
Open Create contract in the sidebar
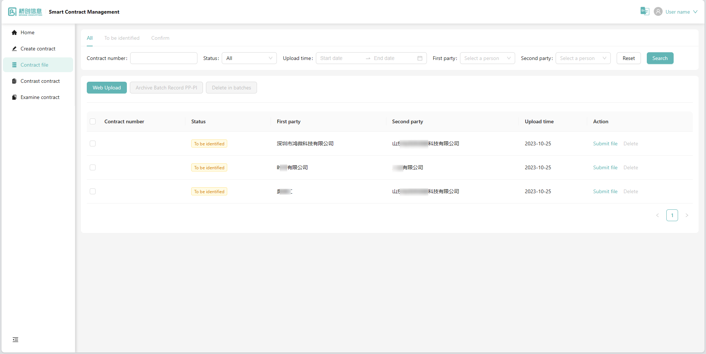click(38, 49)
